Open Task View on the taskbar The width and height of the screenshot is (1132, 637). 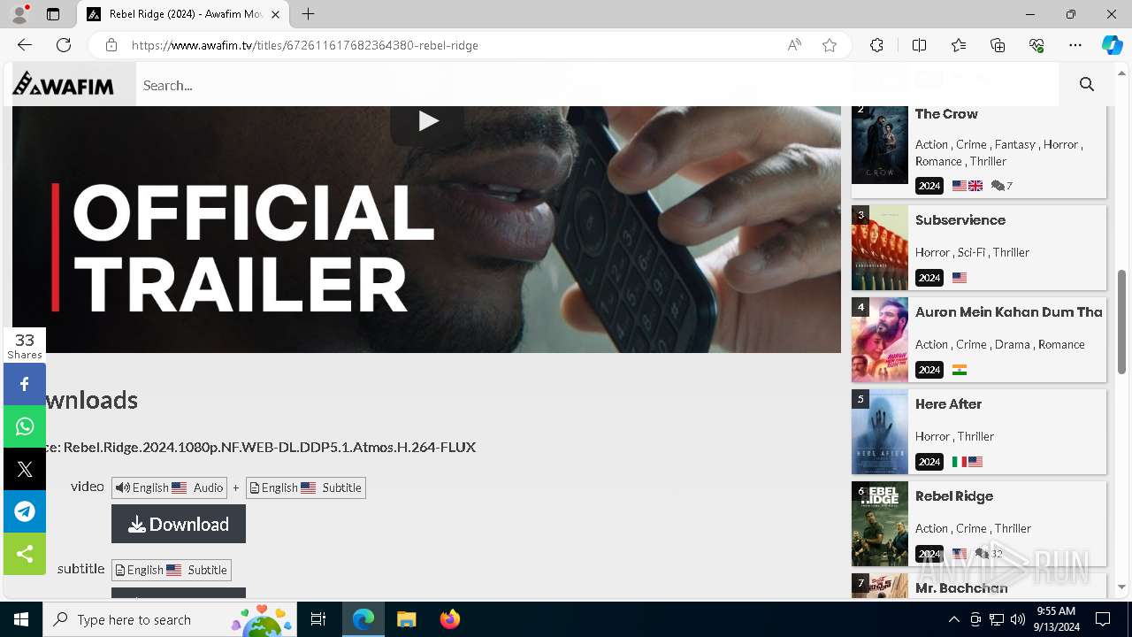click(318, 619)
